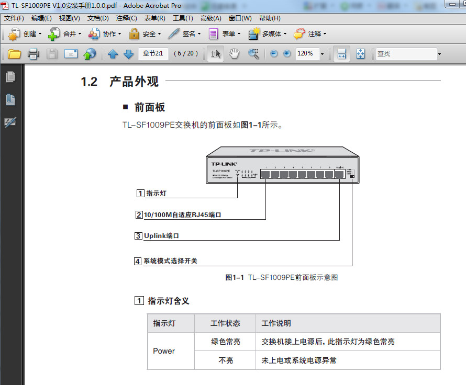Click the 表单 forms icon
Image resolution: width=466 pixels, height=385 pixels.
point(213,34)
